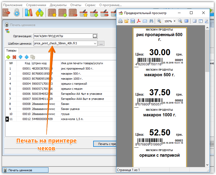Select the Печать ценников taskbar window tab
This screenshot has width=216, height=175.
[26, 170]
